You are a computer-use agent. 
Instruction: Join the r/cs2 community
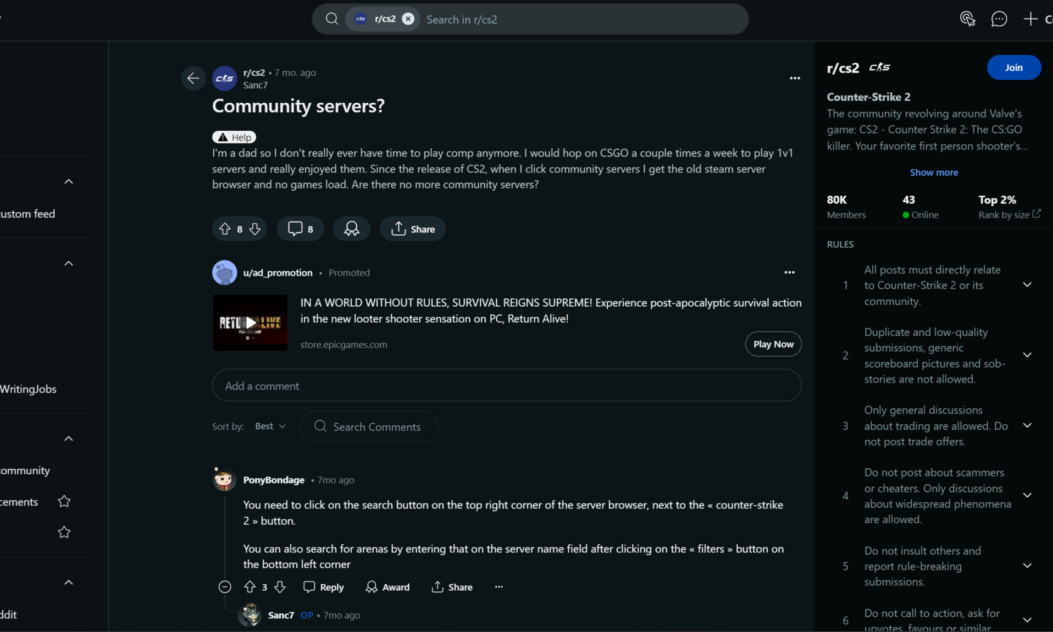tap(1013, 68)
